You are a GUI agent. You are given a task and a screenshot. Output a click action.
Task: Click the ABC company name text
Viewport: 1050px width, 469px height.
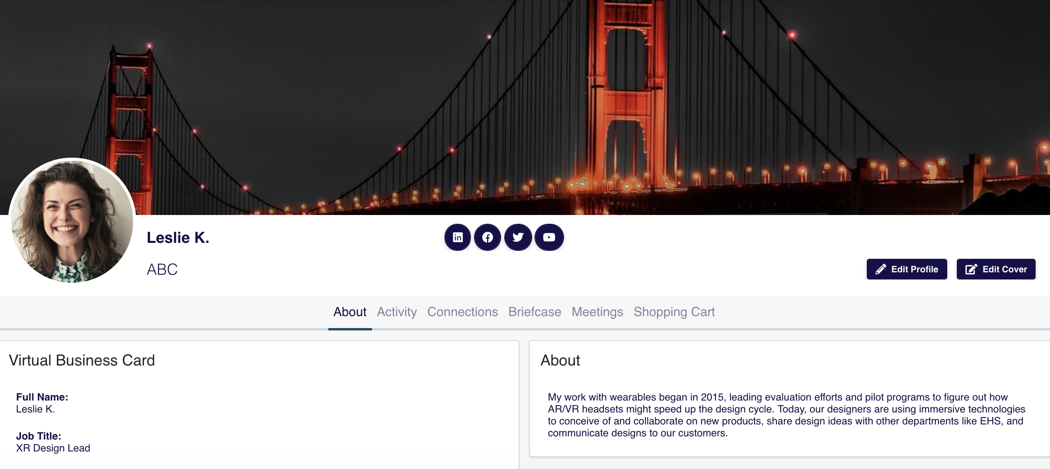[162, 270]
